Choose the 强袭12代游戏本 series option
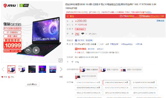The height and width of the screenshot is (98, 166). (x=110, y=70)
